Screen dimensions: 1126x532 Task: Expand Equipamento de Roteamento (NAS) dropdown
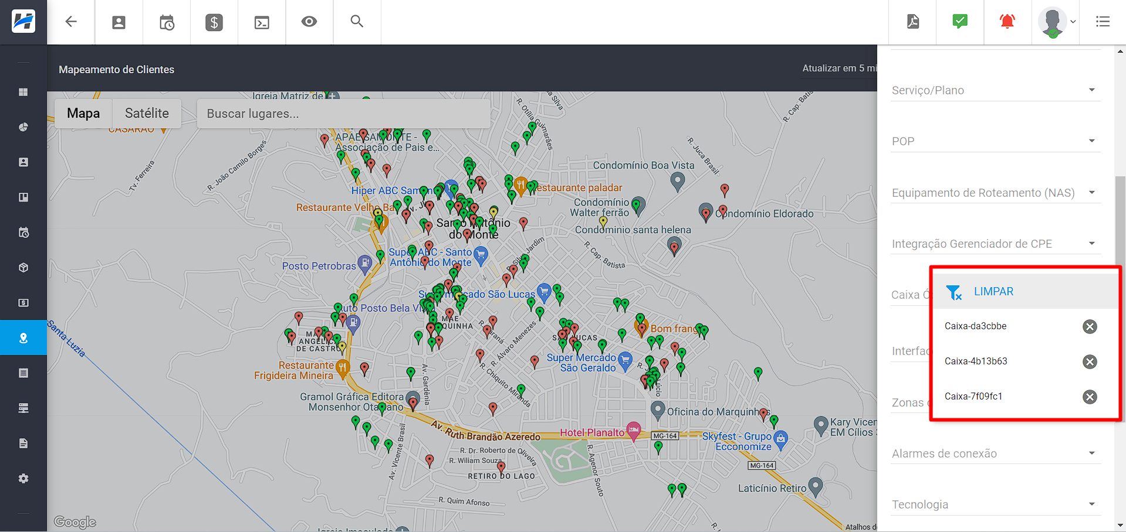995,193
